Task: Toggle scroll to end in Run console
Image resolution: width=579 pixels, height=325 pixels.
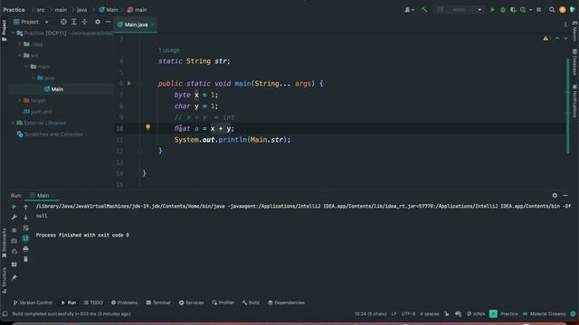Action: tap(25, 238)
